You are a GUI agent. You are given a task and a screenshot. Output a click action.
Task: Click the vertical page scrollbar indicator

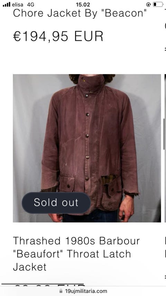(164, 134)
